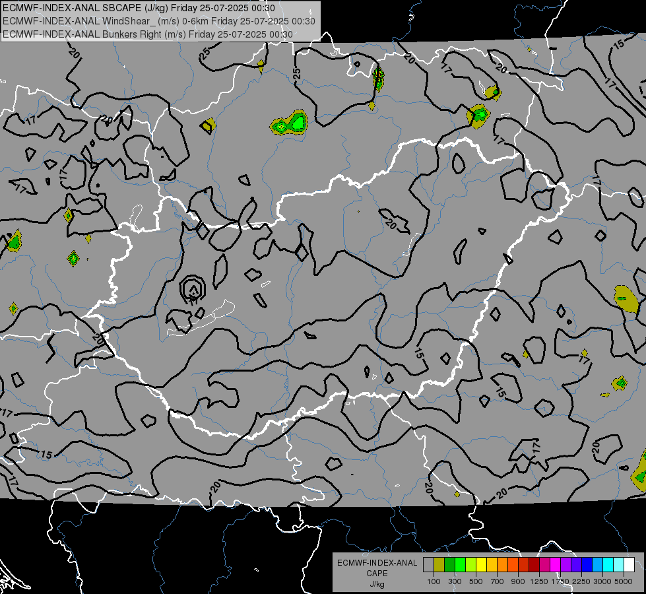Click the WindShear_ (m/s) 0-6km title line
646x594 pixels.
[x=158, y=21]
